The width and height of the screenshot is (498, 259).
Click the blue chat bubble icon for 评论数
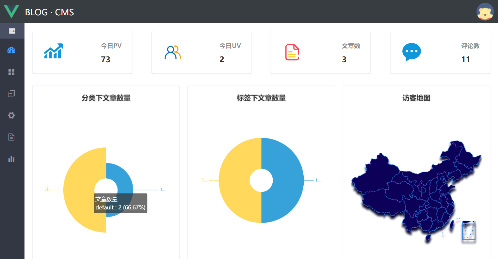click(411, 52)
